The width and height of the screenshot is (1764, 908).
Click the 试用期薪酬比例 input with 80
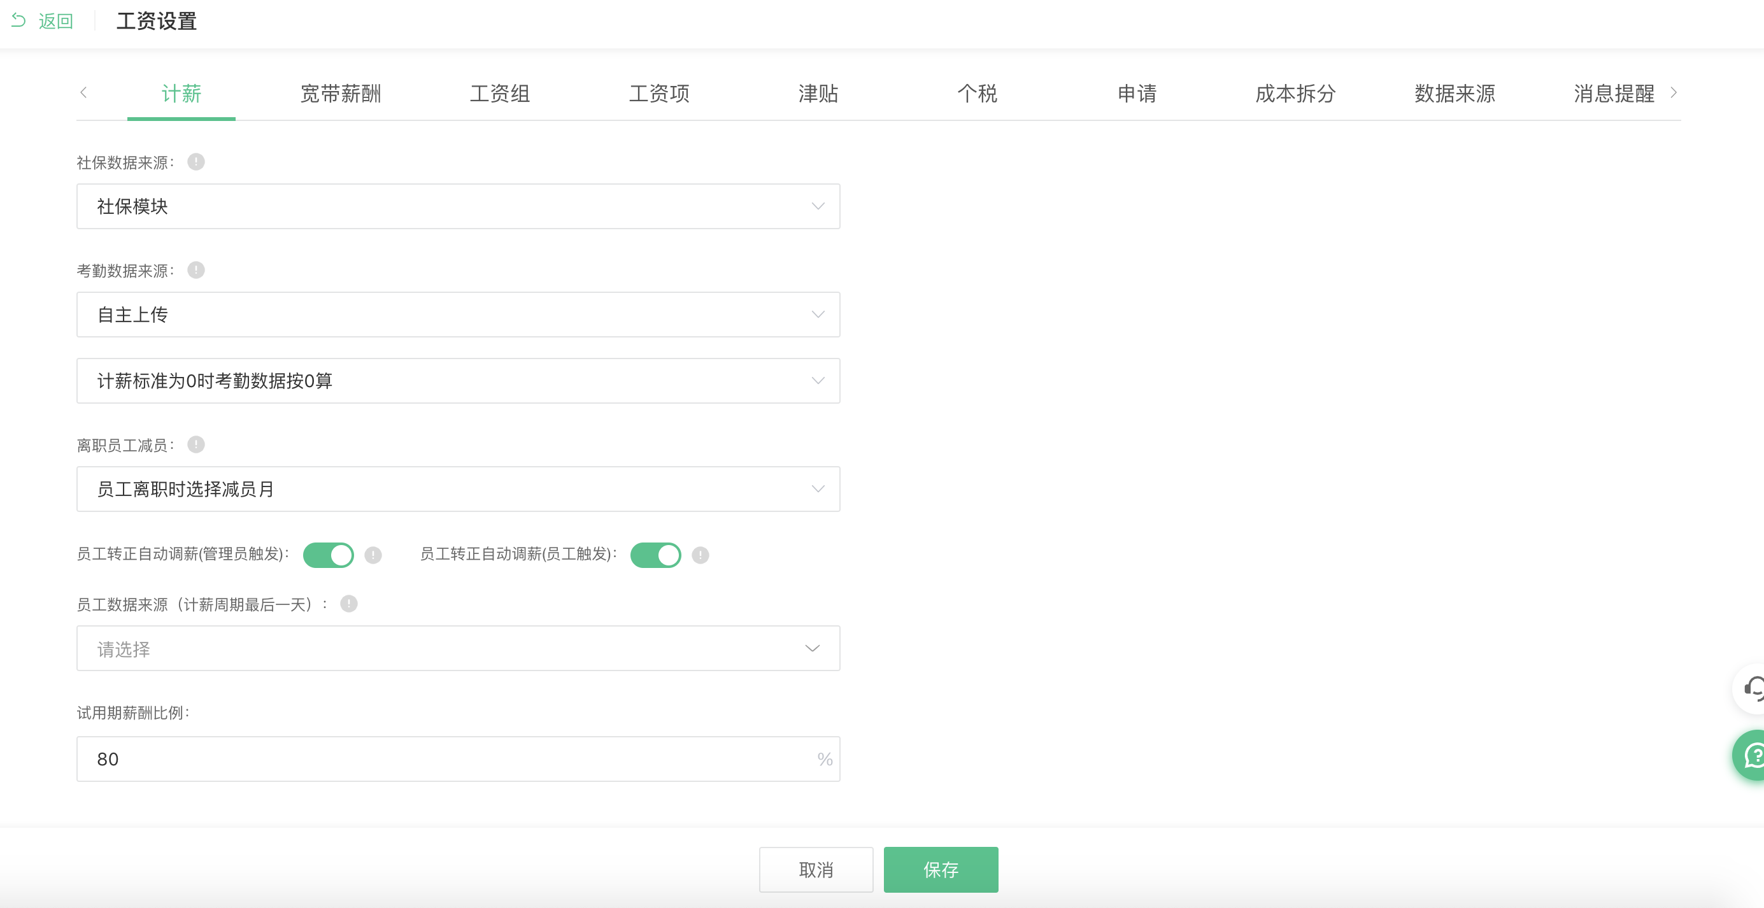coord(458,759)
